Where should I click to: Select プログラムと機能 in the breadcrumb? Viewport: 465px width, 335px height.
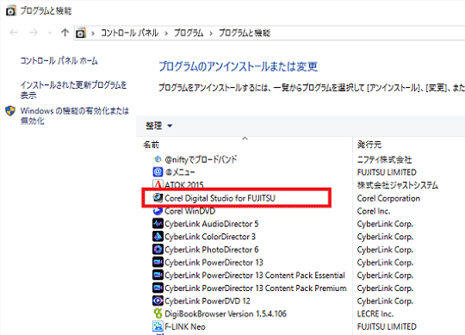(245, 33)
